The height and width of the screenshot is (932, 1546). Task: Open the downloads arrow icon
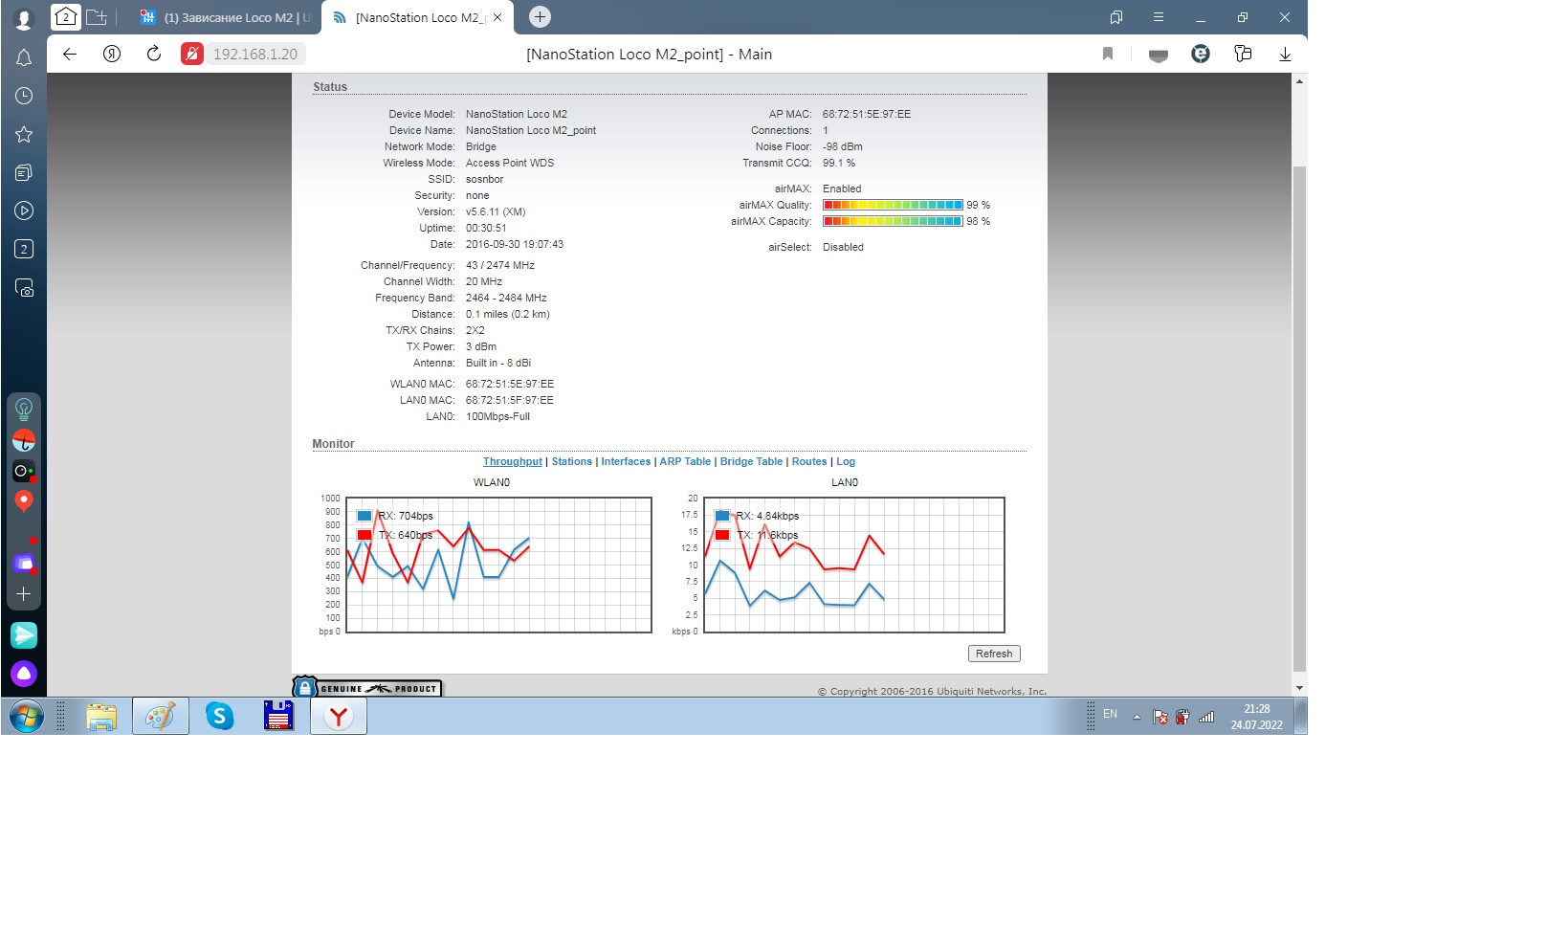[1285, 54]
